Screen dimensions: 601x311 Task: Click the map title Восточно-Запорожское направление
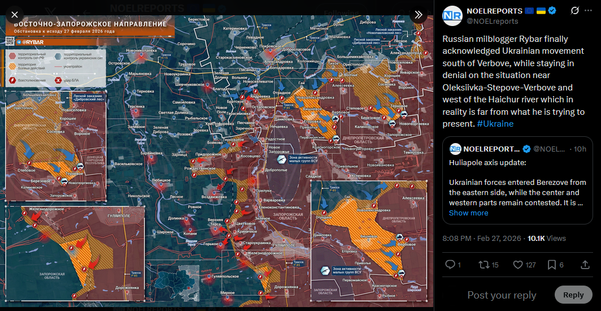pos(90,24)
